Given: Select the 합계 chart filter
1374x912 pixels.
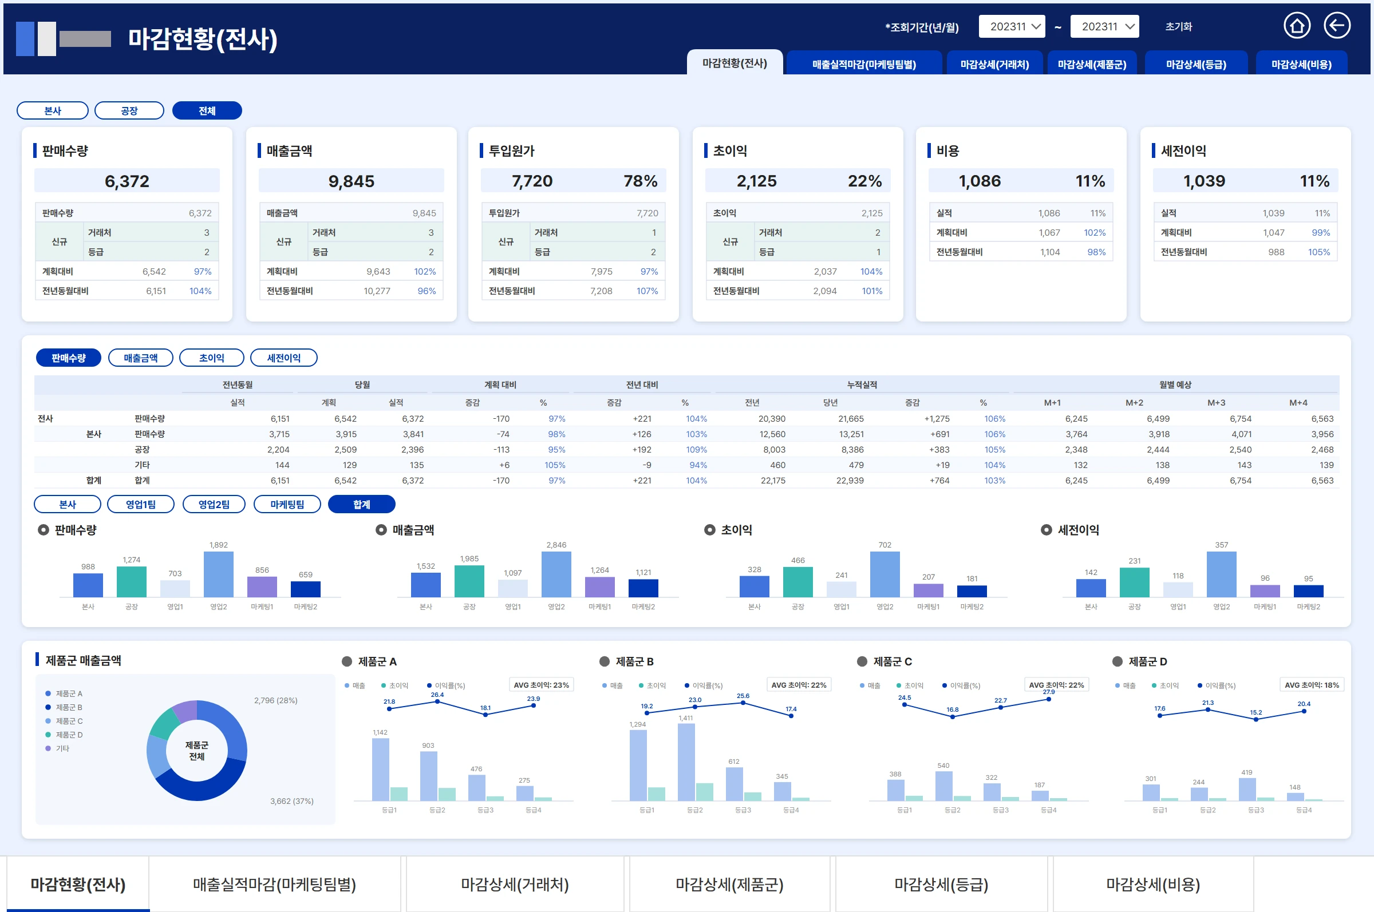Looking at the screenshot, I should point(361,504).
